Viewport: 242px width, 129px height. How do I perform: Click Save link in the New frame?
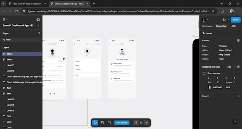coord(99,44)
